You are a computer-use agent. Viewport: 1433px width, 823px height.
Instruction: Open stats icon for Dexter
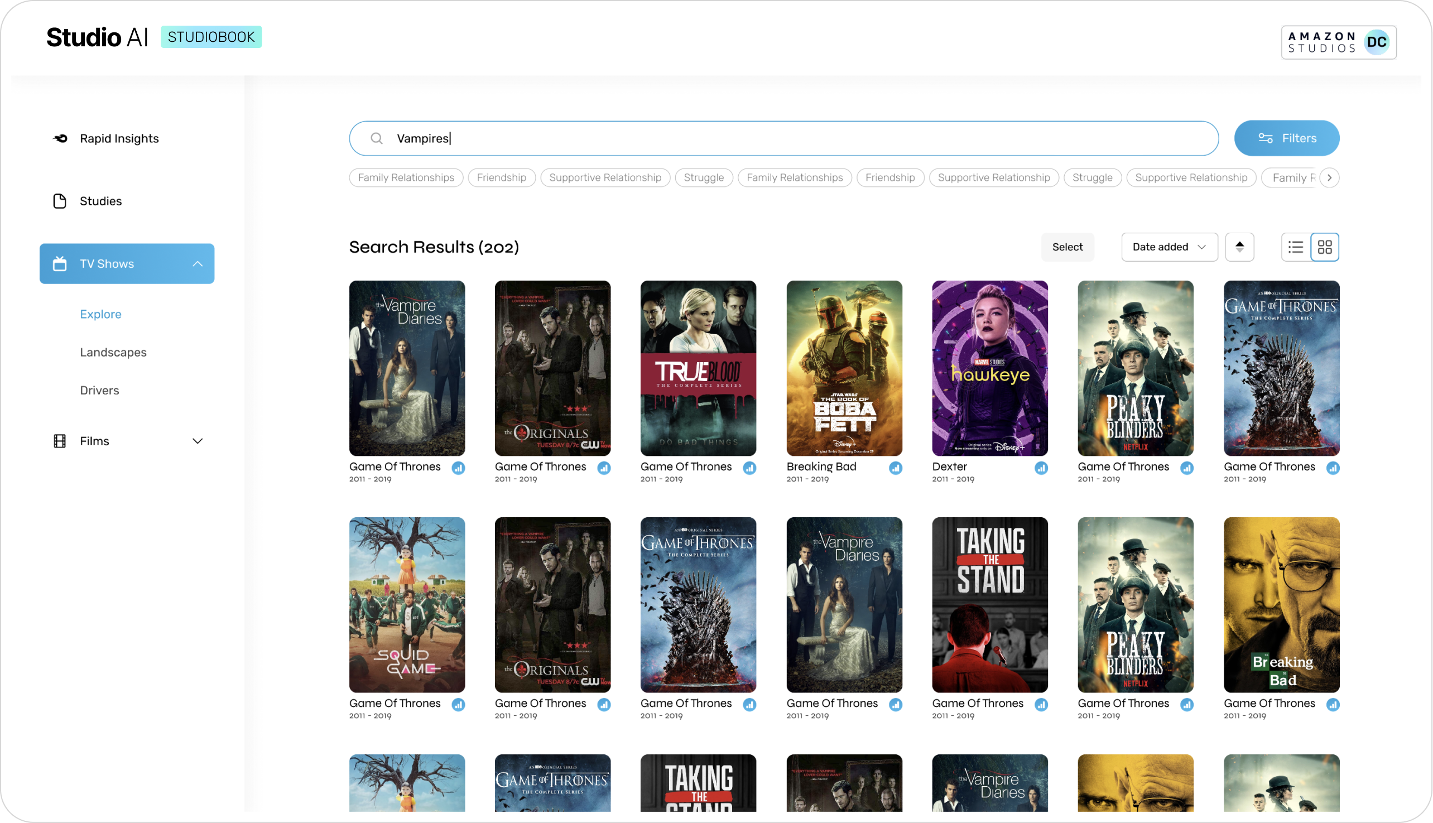1041,468
